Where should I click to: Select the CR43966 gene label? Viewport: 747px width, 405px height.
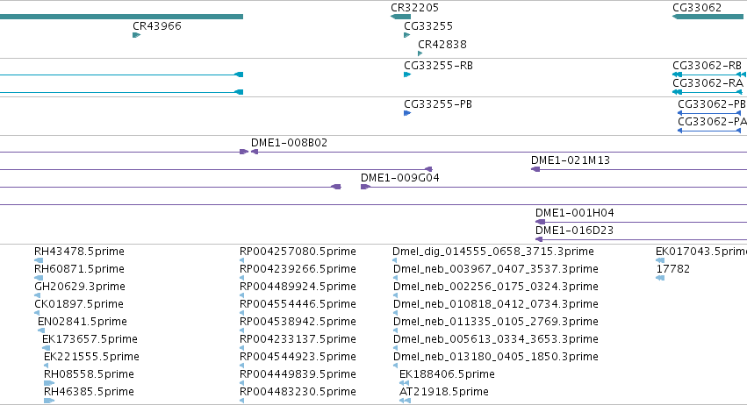157,26
